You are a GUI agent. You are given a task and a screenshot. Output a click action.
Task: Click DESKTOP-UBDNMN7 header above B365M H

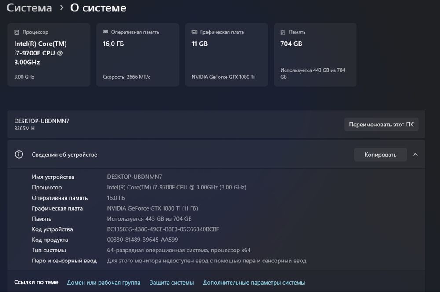pos(41,121)
